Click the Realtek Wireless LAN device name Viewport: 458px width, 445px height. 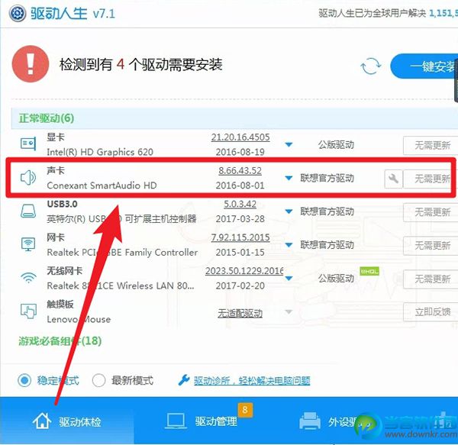(x=121, y=285)
